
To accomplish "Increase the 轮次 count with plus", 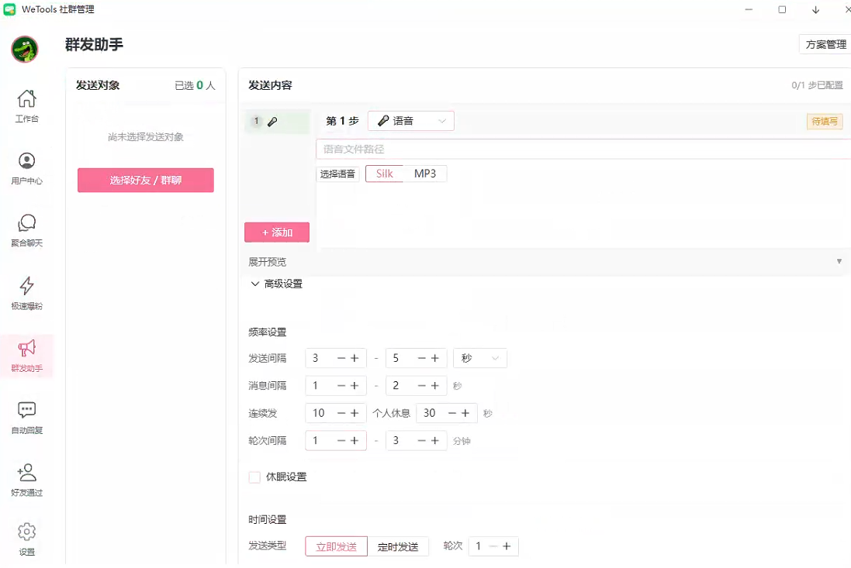I will (x=507, y=546).
